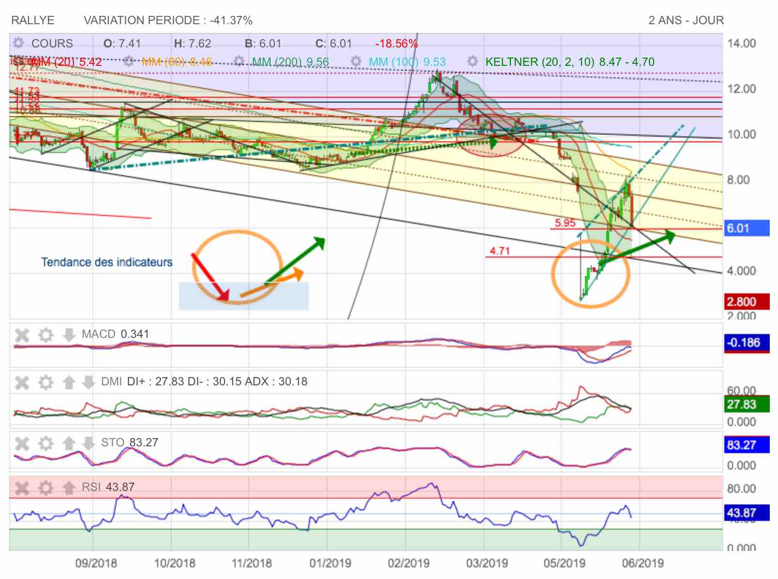
Task: Click the 02/2019 date axis label
Action: pyautogui.click(x=408, y=563)
